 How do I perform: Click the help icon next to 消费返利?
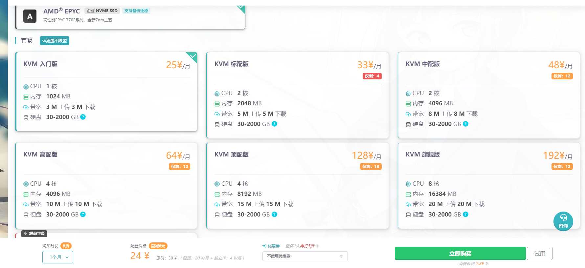click(x=487, y=264)
